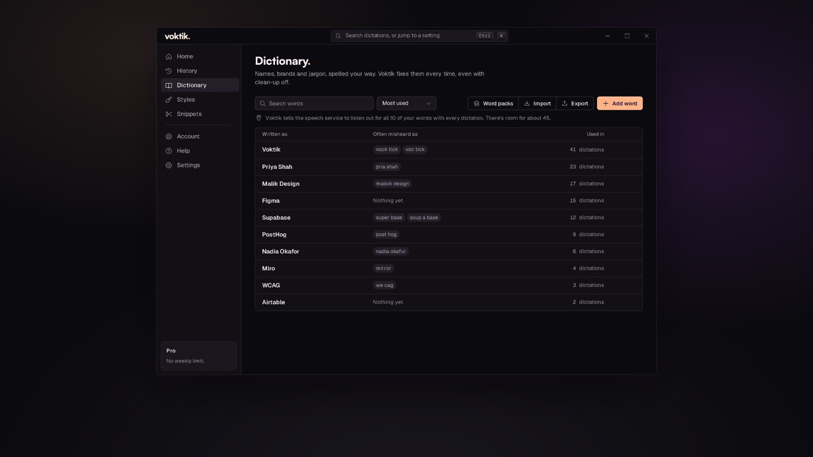This screenshot has width=813, height=457.
Task: Click the '4 dictations' usage count
Action: pos(588,268)
